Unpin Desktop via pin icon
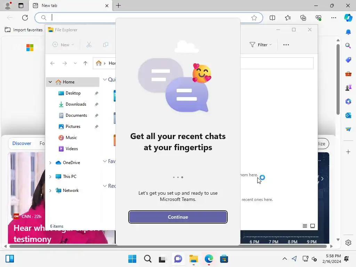 click(97, 93)
